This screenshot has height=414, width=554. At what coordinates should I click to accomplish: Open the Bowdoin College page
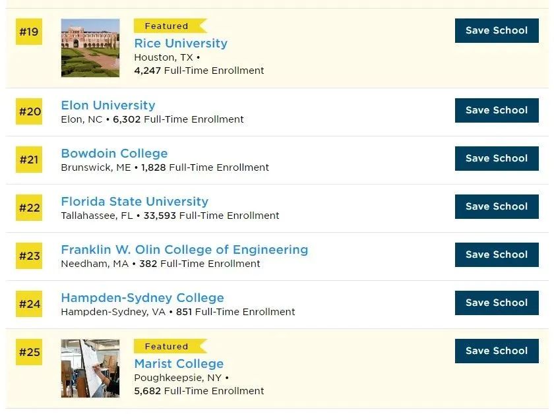114,154
